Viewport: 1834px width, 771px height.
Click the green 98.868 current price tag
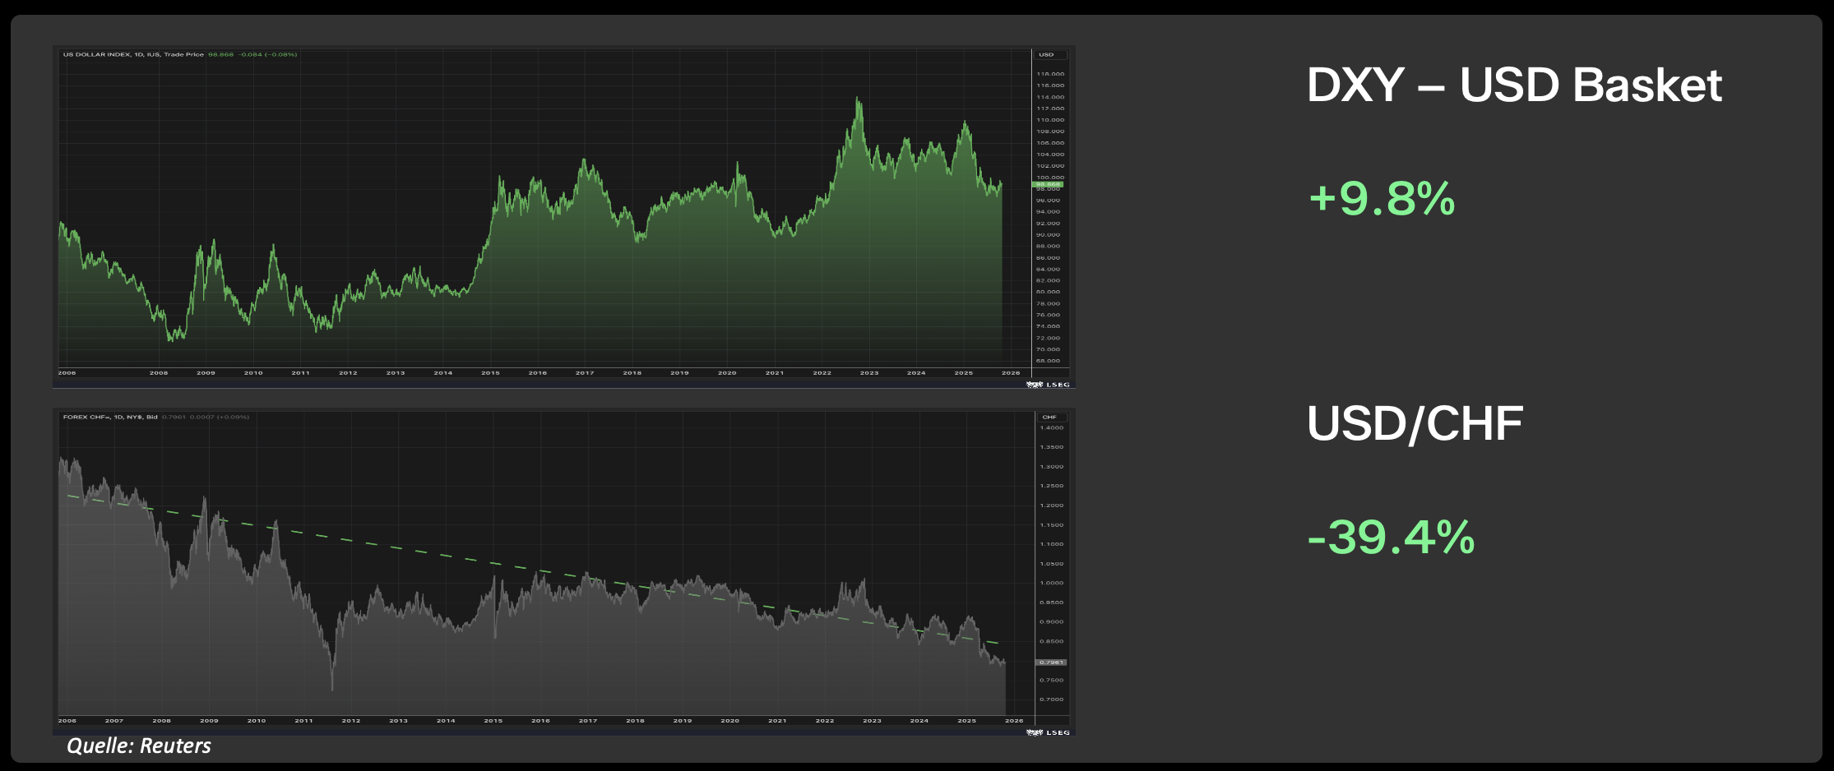click(x=1048, y=184)
